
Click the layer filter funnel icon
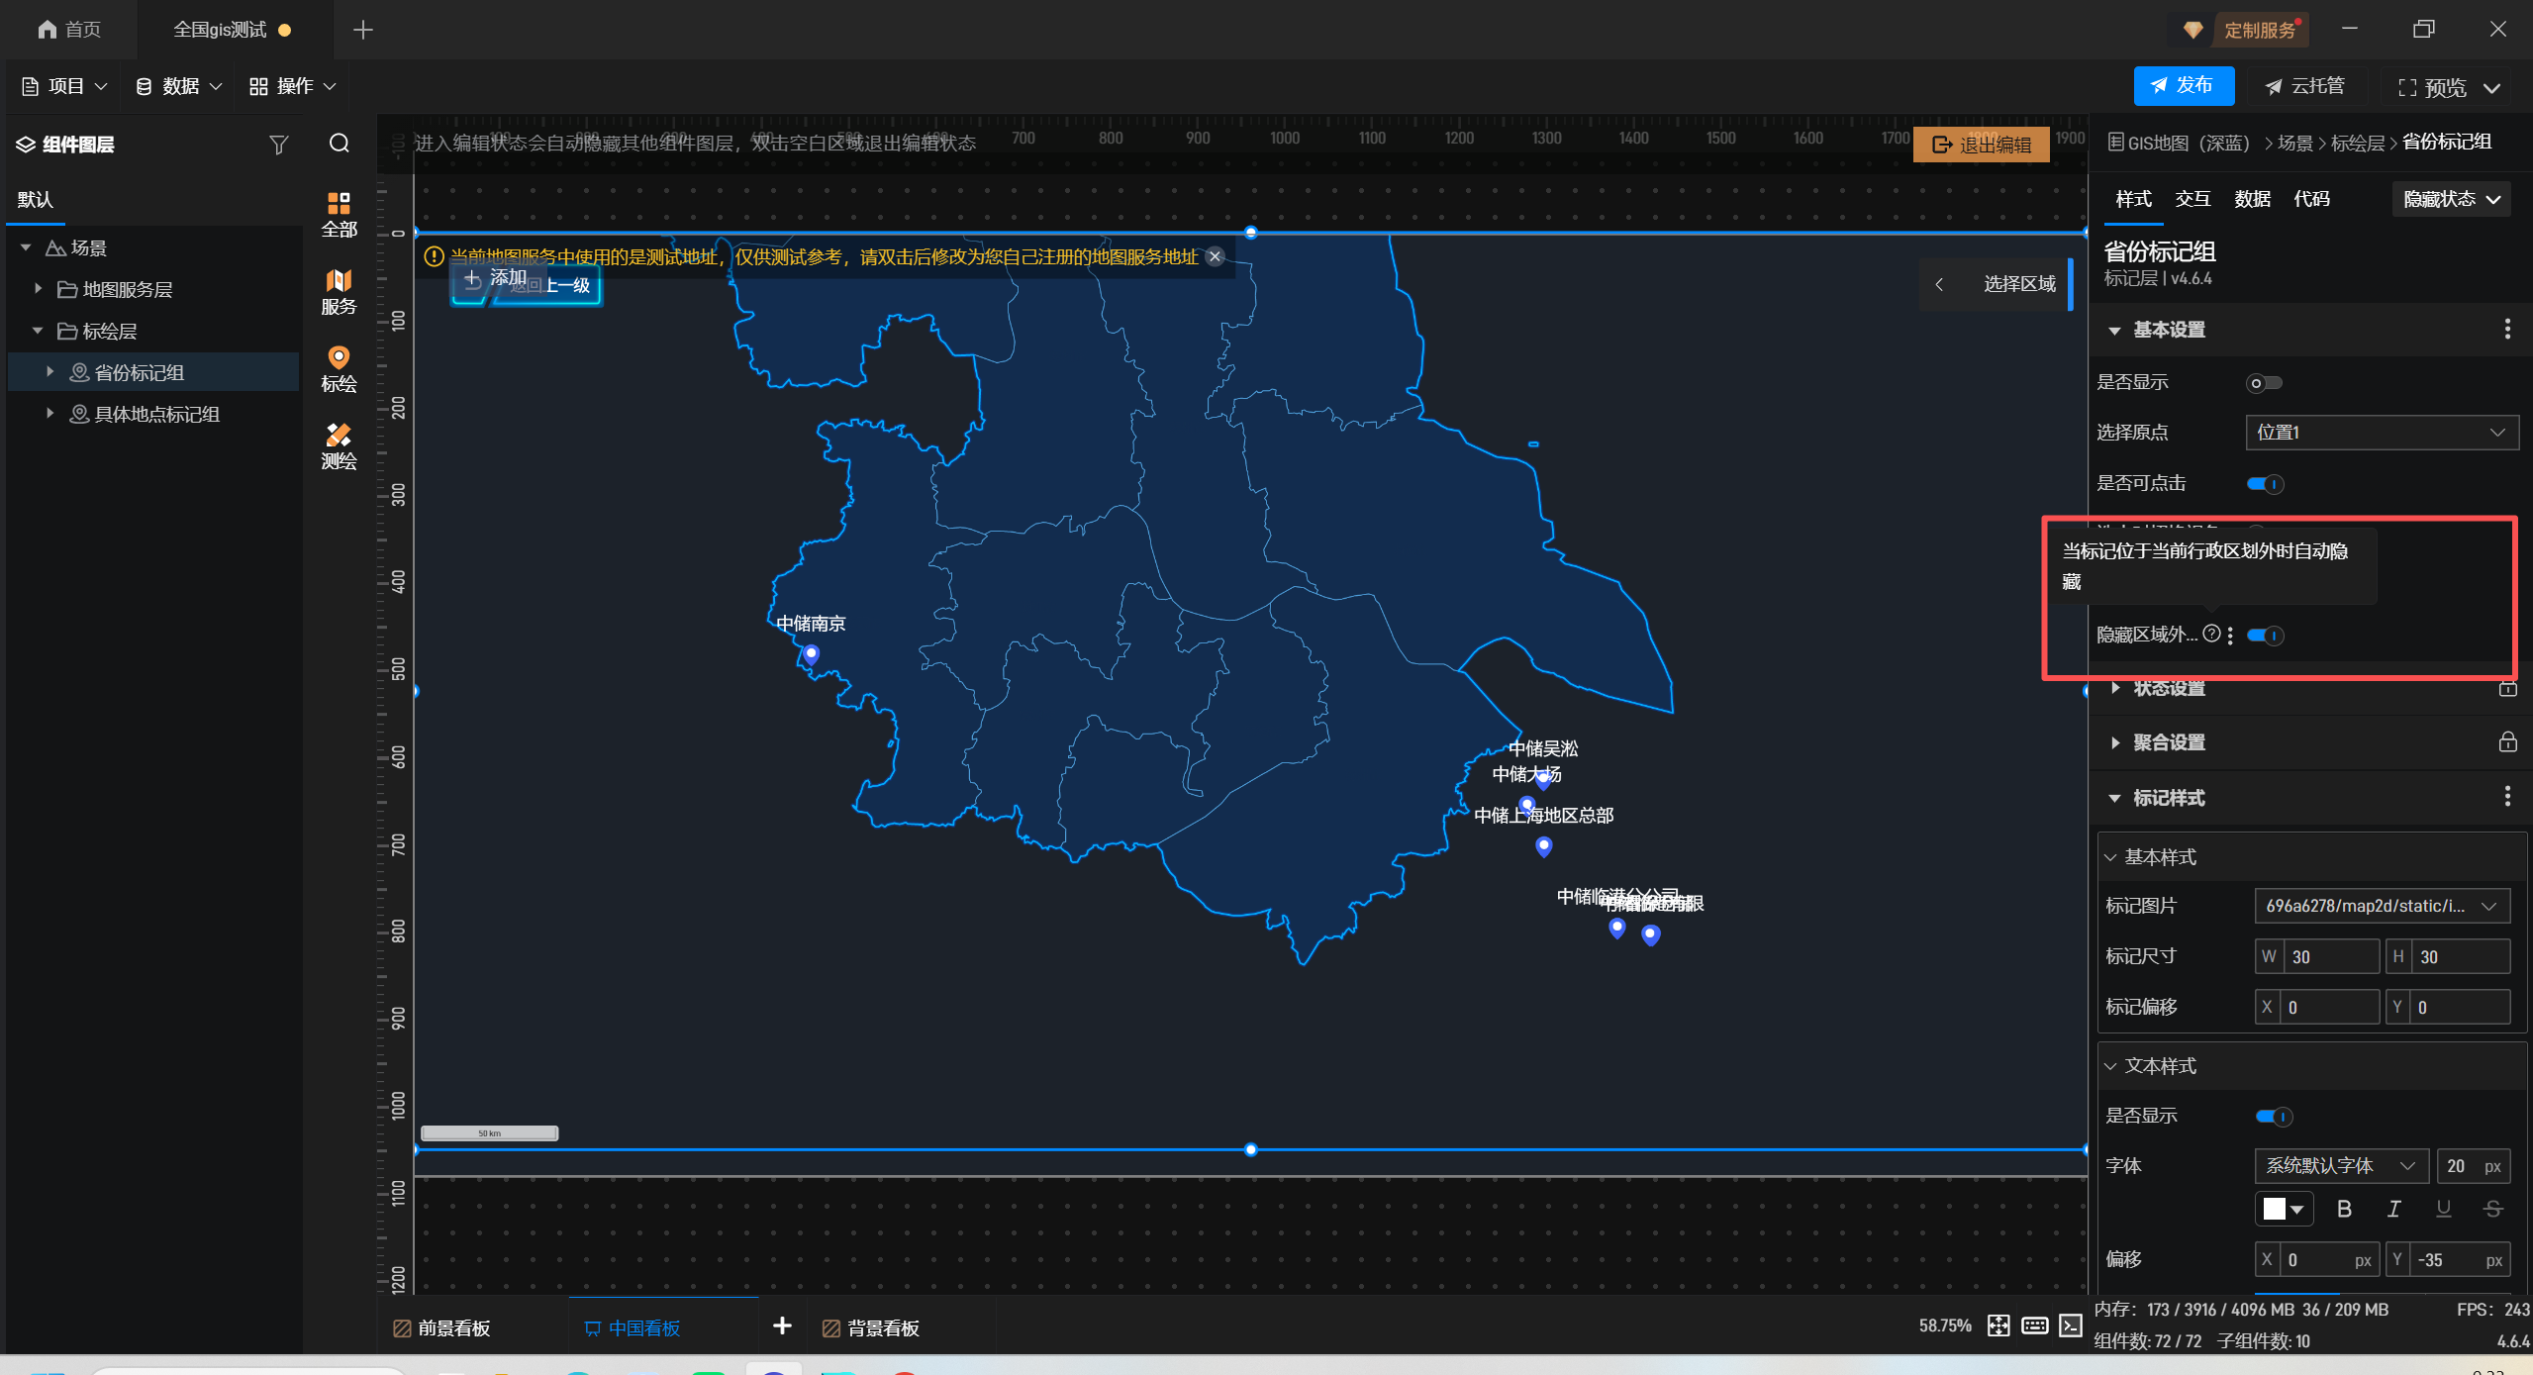278,145
